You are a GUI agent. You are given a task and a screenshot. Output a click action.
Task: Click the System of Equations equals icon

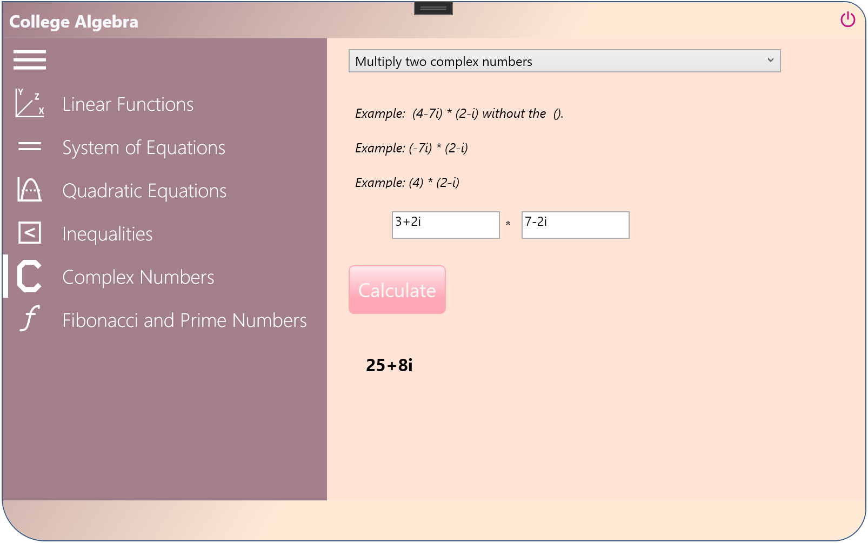pyautogui.click(x=30, y=146)
